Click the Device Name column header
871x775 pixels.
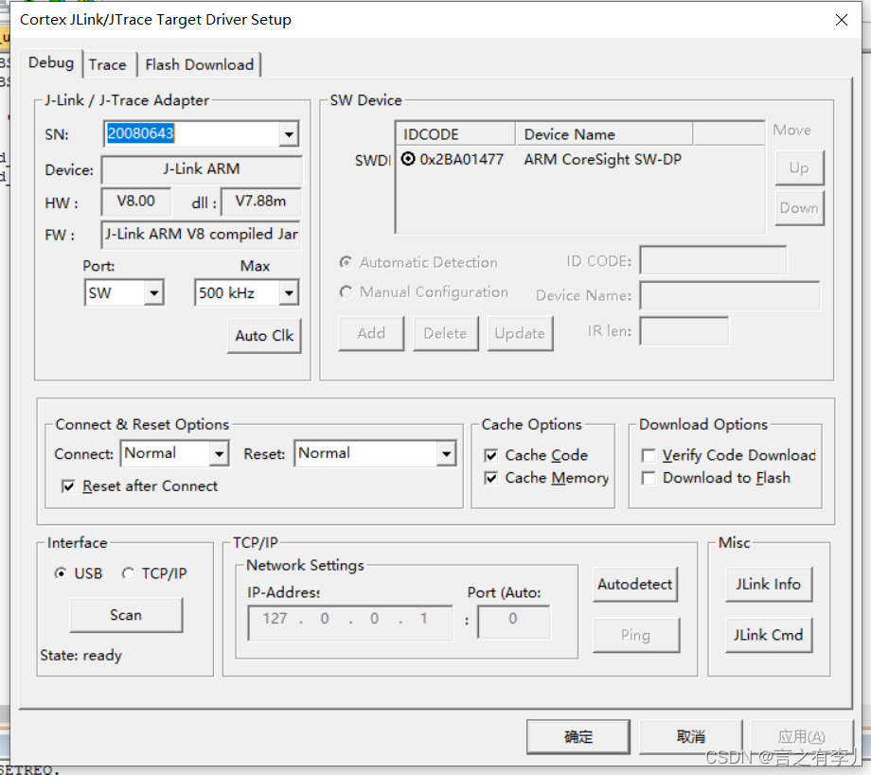tap(604, 134)
